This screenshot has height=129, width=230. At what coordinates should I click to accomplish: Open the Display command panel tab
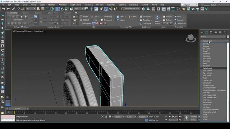[220, 33]
